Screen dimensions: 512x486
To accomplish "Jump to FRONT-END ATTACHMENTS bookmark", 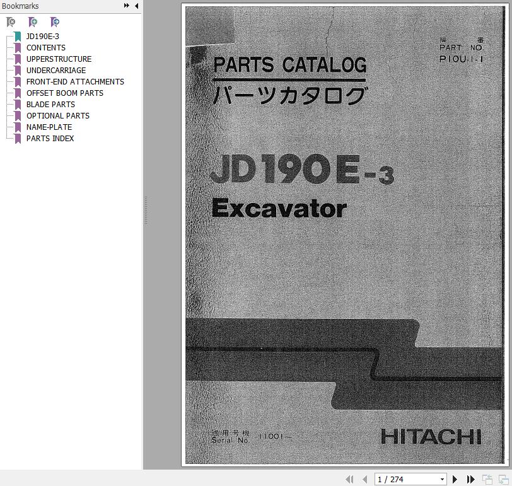I will tap(75, 82).
